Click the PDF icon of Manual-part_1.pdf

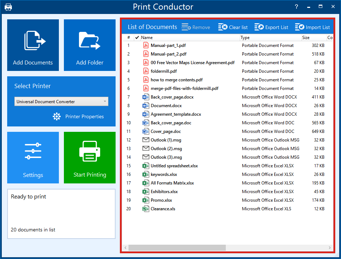tap(146, 45)
